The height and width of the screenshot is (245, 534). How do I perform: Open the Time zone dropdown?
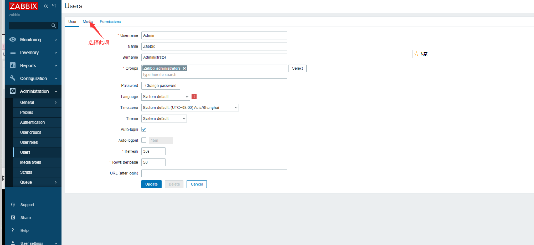pos(190,108)
